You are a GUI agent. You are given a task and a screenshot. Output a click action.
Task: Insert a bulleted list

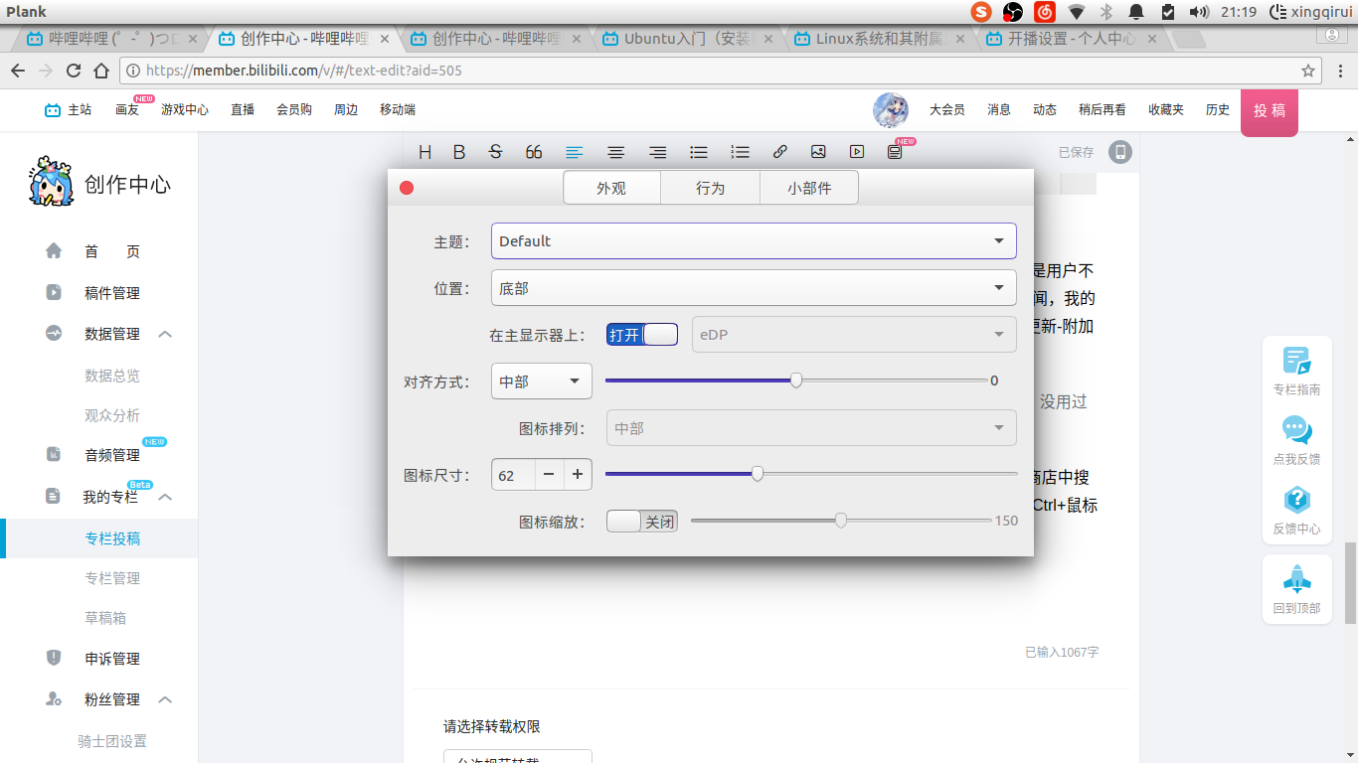[699, 152]
